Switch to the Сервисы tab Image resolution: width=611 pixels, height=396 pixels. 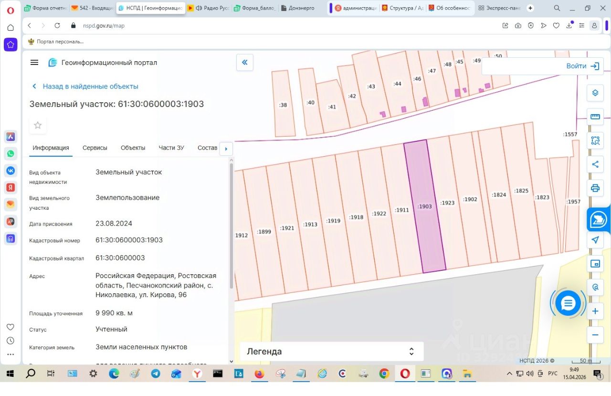point(95,148)
